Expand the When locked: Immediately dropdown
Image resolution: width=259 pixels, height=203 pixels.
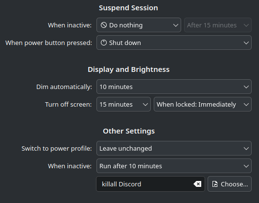pos(203,104)
